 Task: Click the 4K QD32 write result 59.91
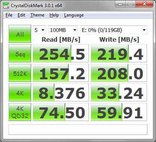pos(119,112)
